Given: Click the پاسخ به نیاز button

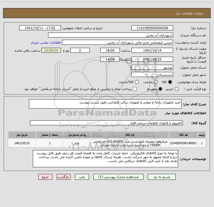Looking at the screenshot, I should [x=161, y=177].
